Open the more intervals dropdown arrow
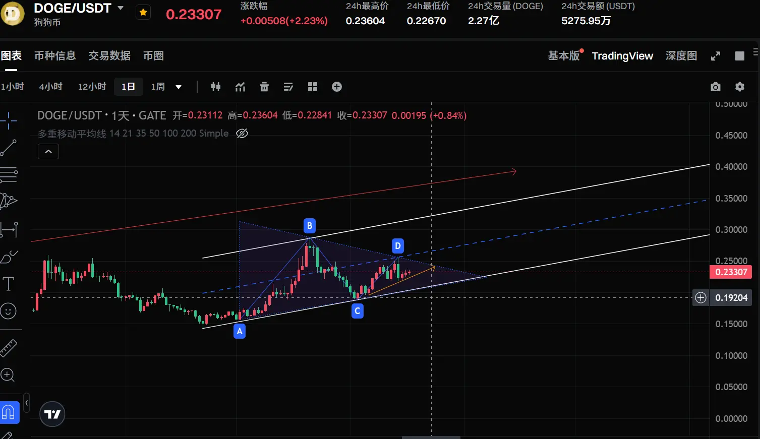760x439 pixels. [179, 87]
